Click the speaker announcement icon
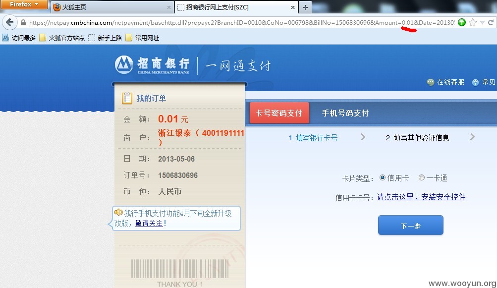 (x=118, y=212)
